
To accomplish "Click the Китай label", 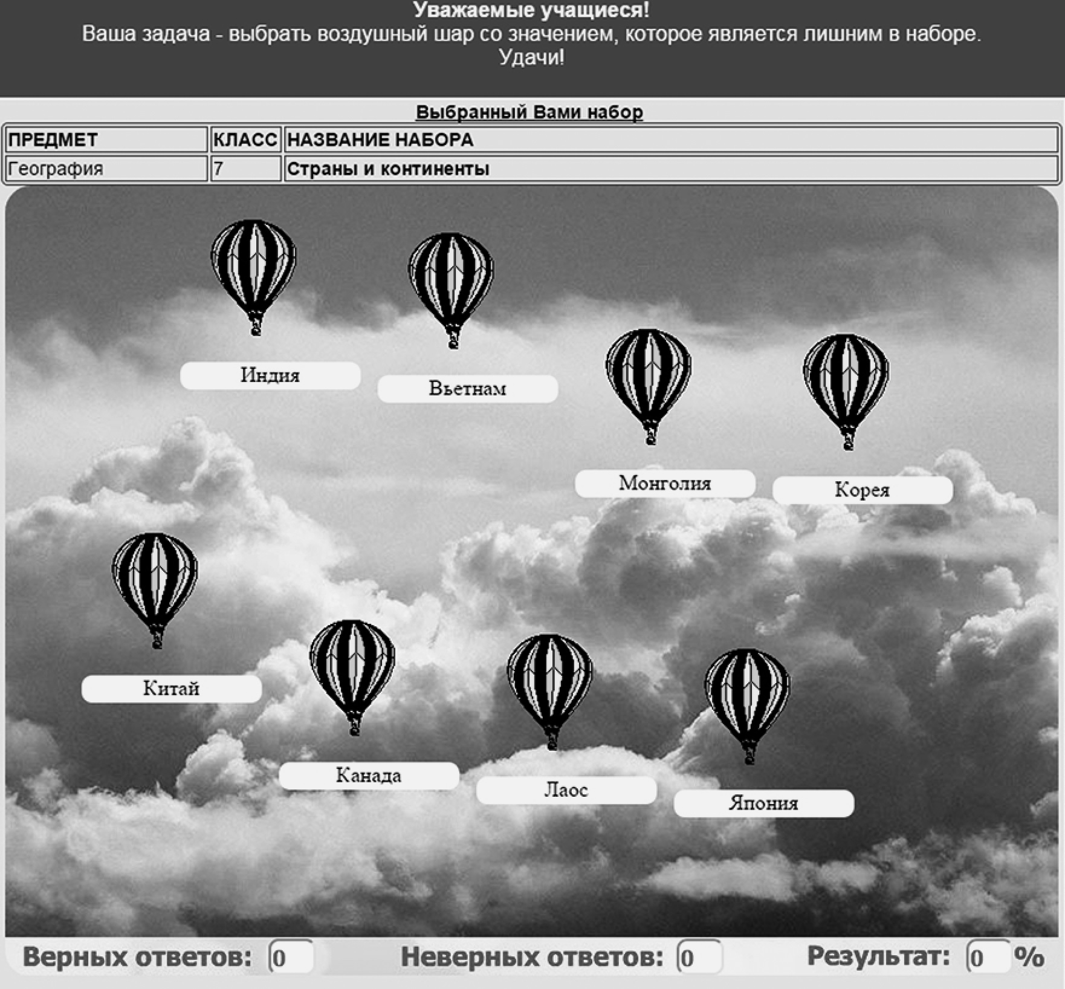I will (172, 689).
